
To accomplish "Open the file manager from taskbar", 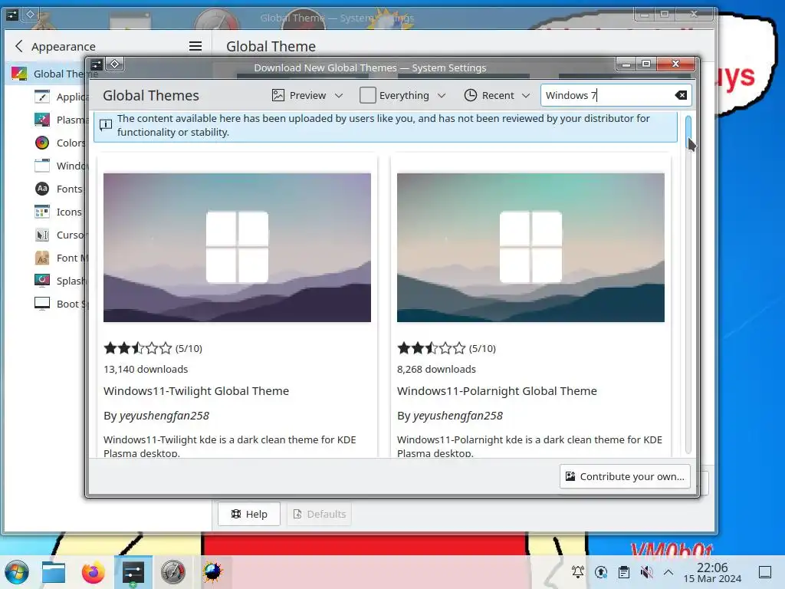I will click(54, 572).
